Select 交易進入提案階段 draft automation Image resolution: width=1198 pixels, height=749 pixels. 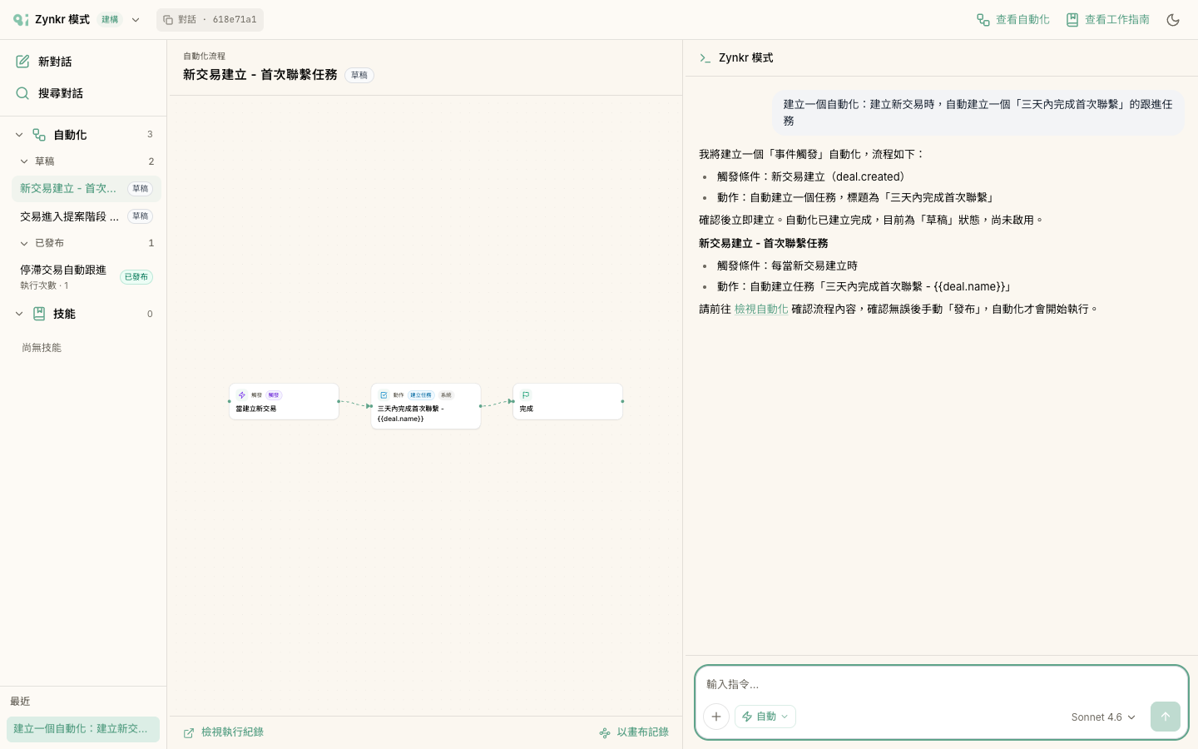pos(87,216)
